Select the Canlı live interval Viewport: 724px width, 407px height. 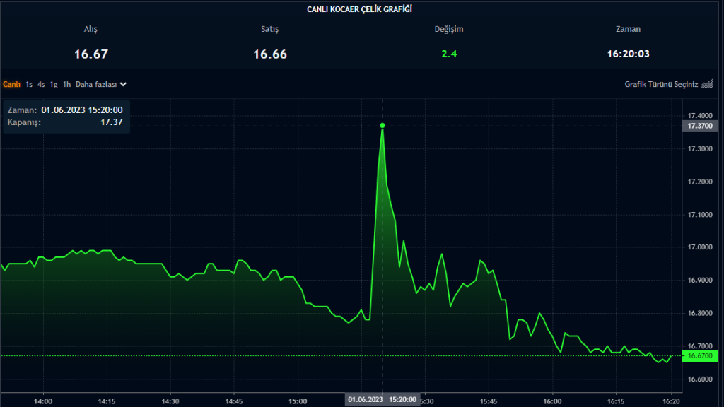pos(11,85)
